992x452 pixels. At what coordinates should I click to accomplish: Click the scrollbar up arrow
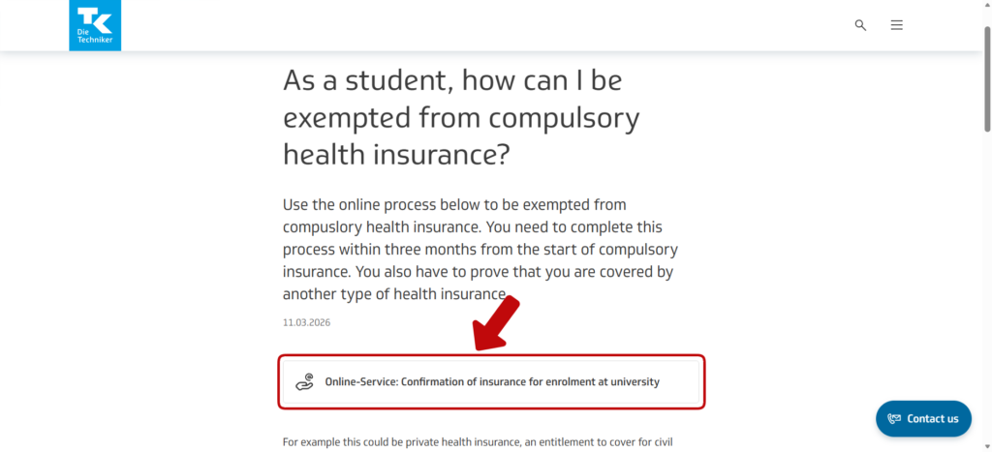(986, 6)
